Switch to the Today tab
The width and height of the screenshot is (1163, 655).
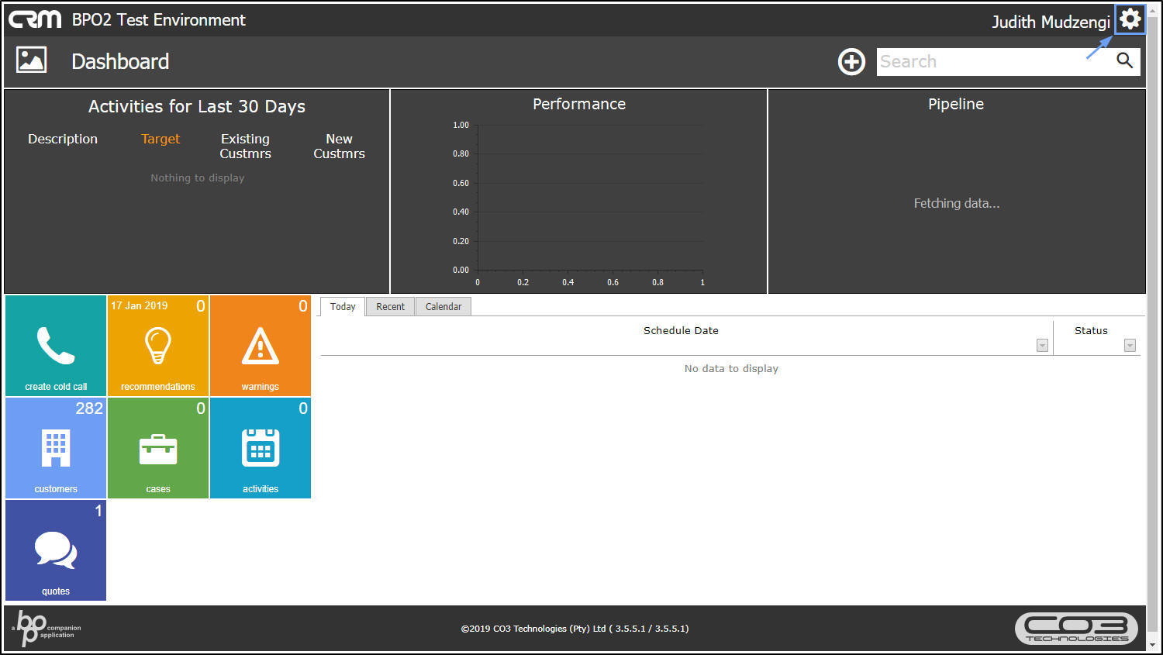[x=343, y=307]
